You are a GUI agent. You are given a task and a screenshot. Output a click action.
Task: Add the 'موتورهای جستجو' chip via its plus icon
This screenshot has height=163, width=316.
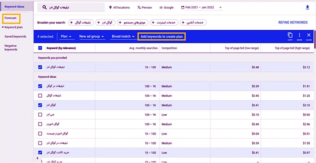120,22
